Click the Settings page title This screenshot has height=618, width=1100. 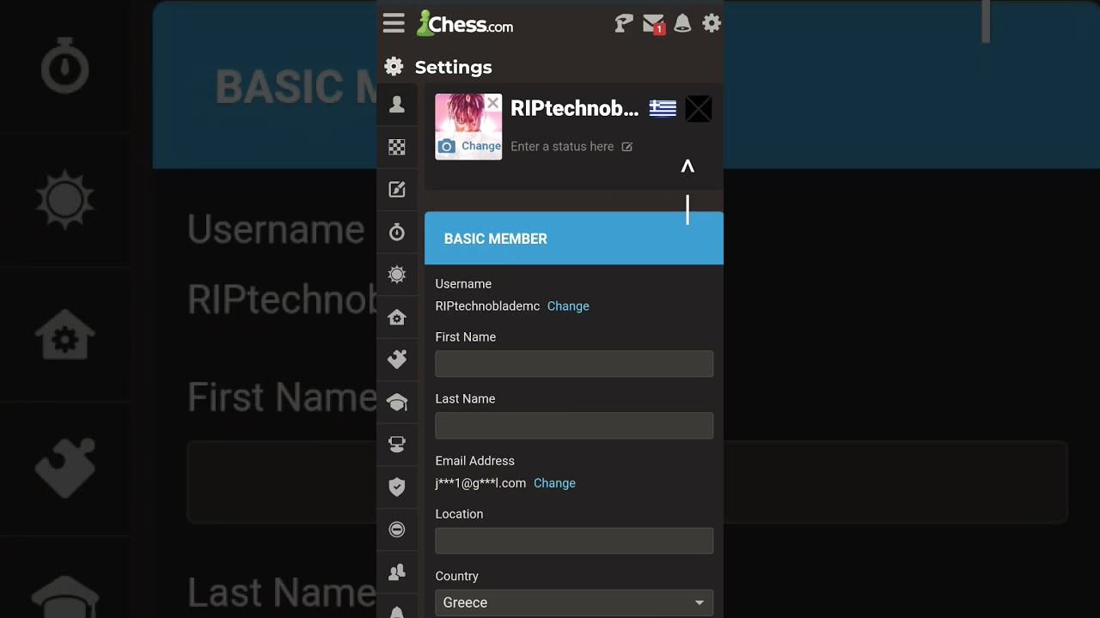454,67
